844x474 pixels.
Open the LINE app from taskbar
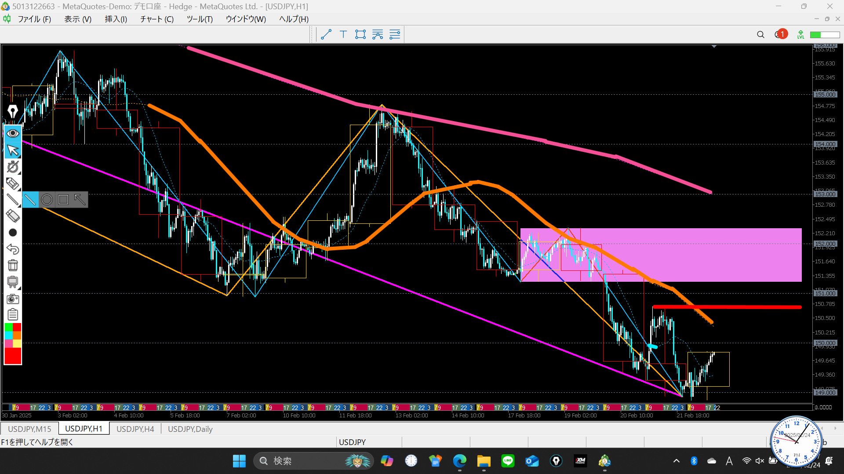tap(508, 461)
